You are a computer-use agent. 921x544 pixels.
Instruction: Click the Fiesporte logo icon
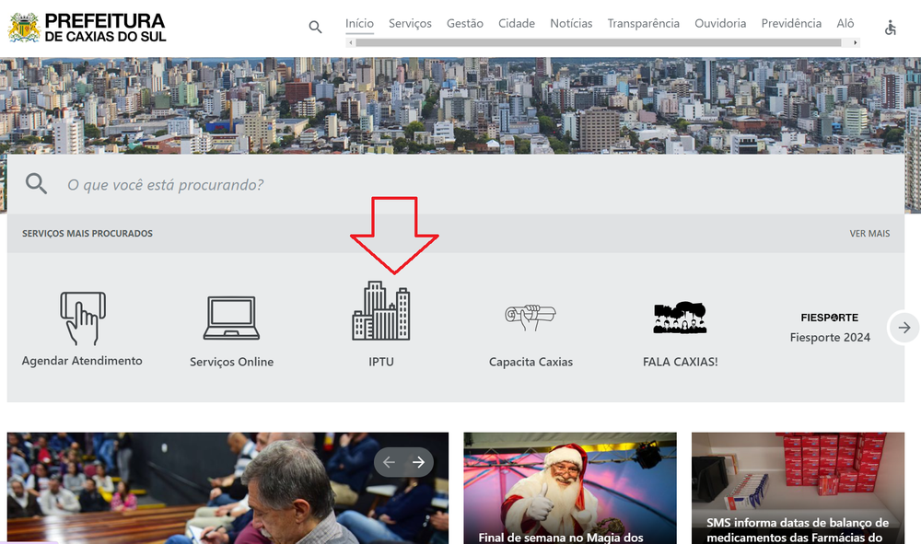point(830,318)
